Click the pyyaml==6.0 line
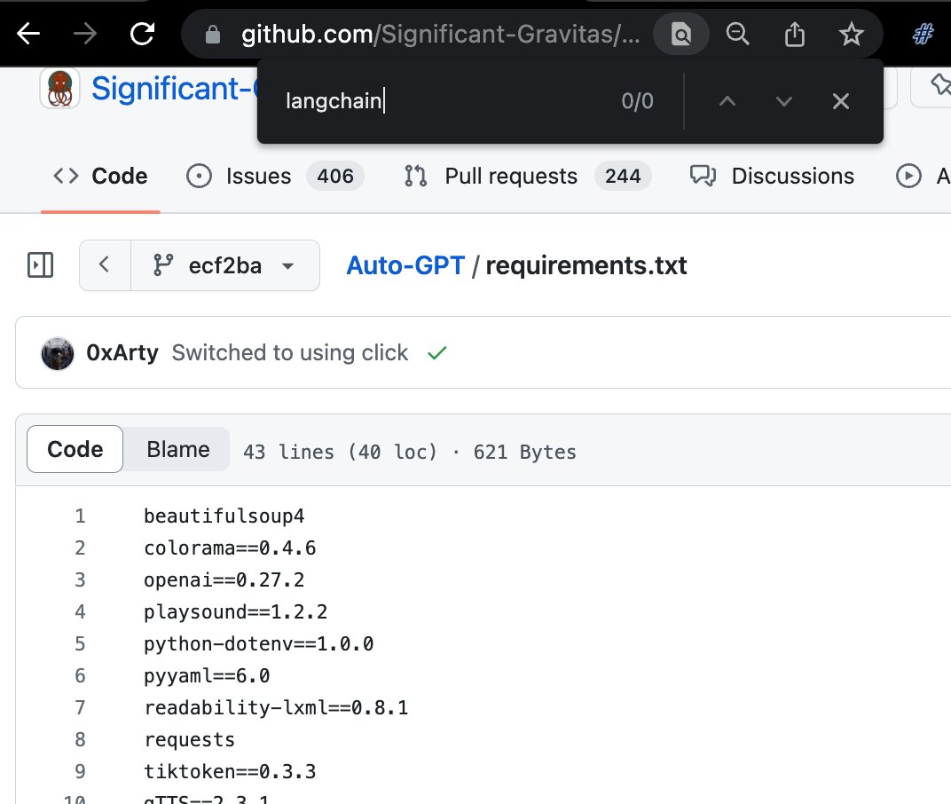 point(207,675)
